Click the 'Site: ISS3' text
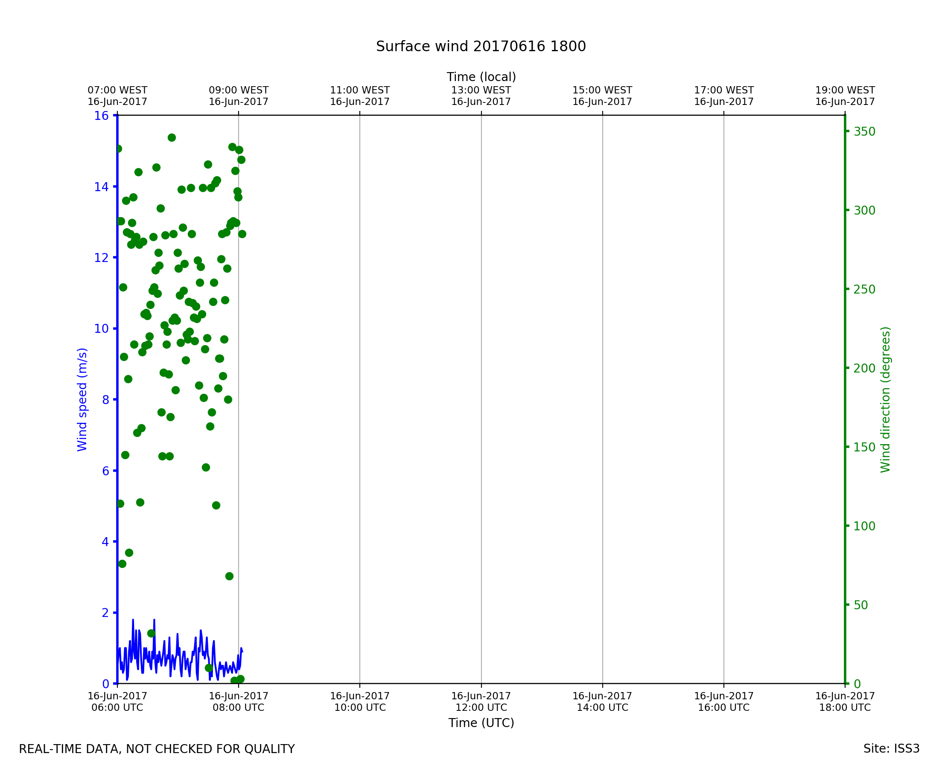Screen dimensions: 939x768 coord(891,748)
